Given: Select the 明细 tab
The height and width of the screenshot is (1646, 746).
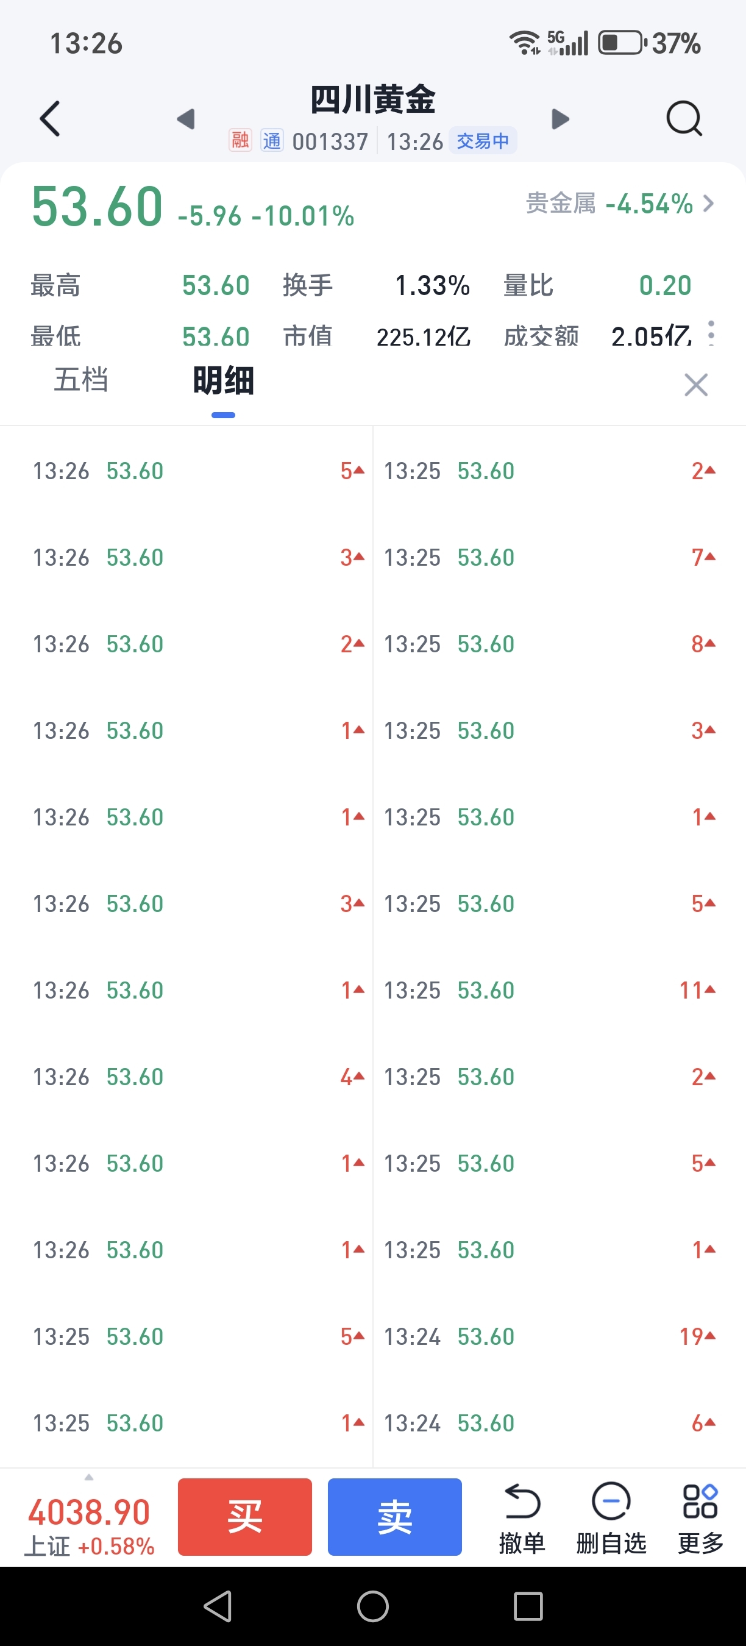Looking at the screenshot, I should tap(224, 382).
